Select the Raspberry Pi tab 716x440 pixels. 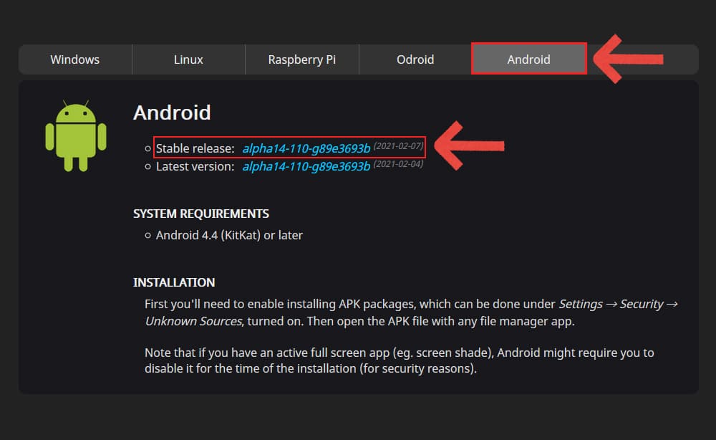tap(302, 59)
